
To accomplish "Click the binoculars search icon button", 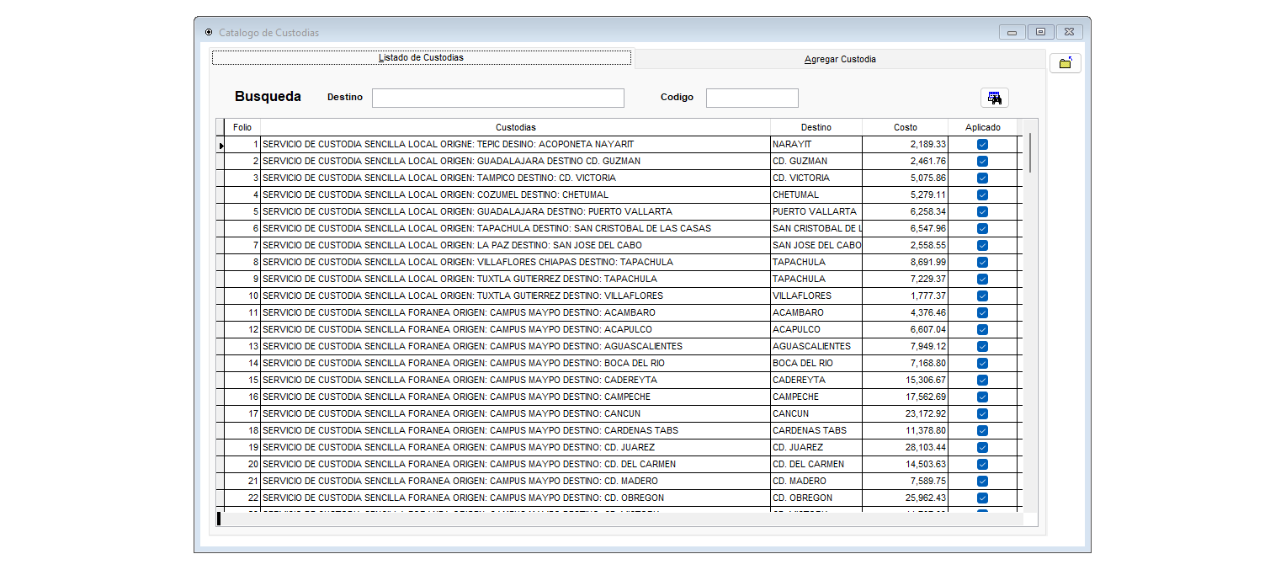I will click(x=994, y=98).
